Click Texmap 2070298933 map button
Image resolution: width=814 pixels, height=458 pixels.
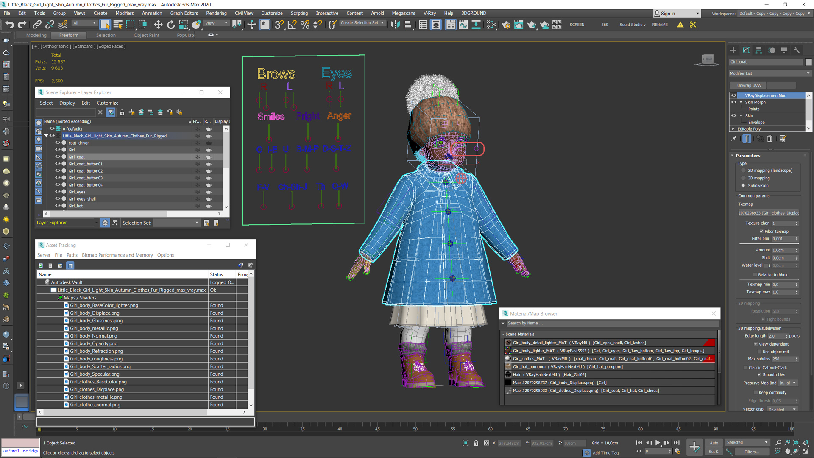[768, 213]
